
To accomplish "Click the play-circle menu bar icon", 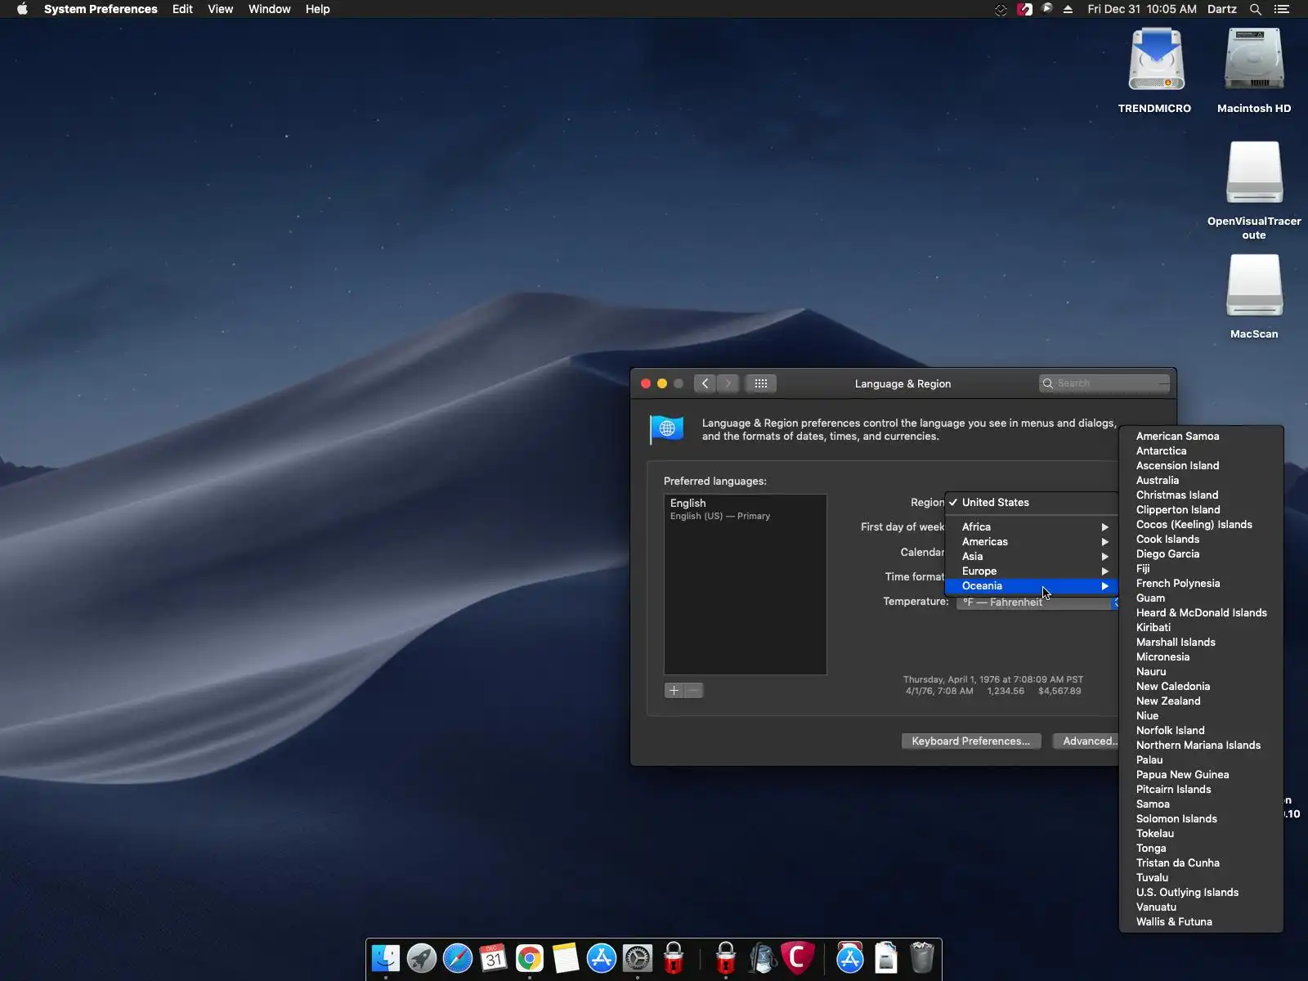I will [x=1046, y=9].
